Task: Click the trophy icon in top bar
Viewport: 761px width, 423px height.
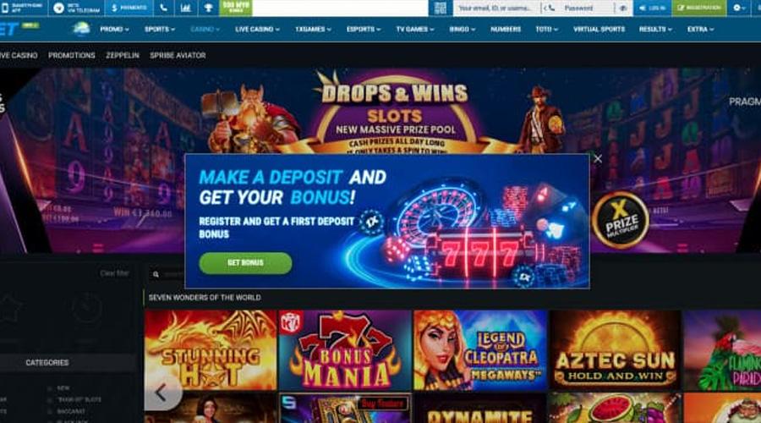Action: (208, 8)
